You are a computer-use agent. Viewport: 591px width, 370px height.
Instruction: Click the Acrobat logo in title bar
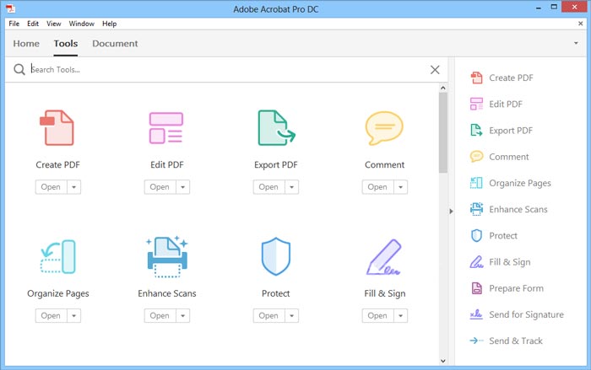(10, 8)
